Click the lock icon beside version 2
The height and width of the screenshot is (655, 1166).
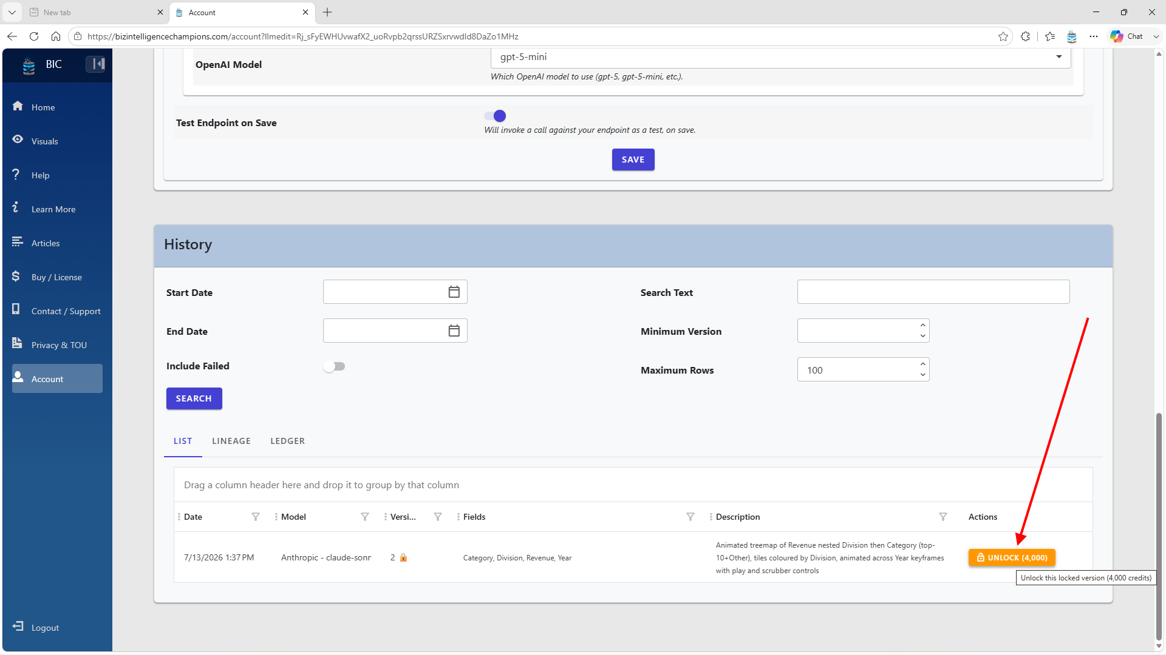(403, 557)
